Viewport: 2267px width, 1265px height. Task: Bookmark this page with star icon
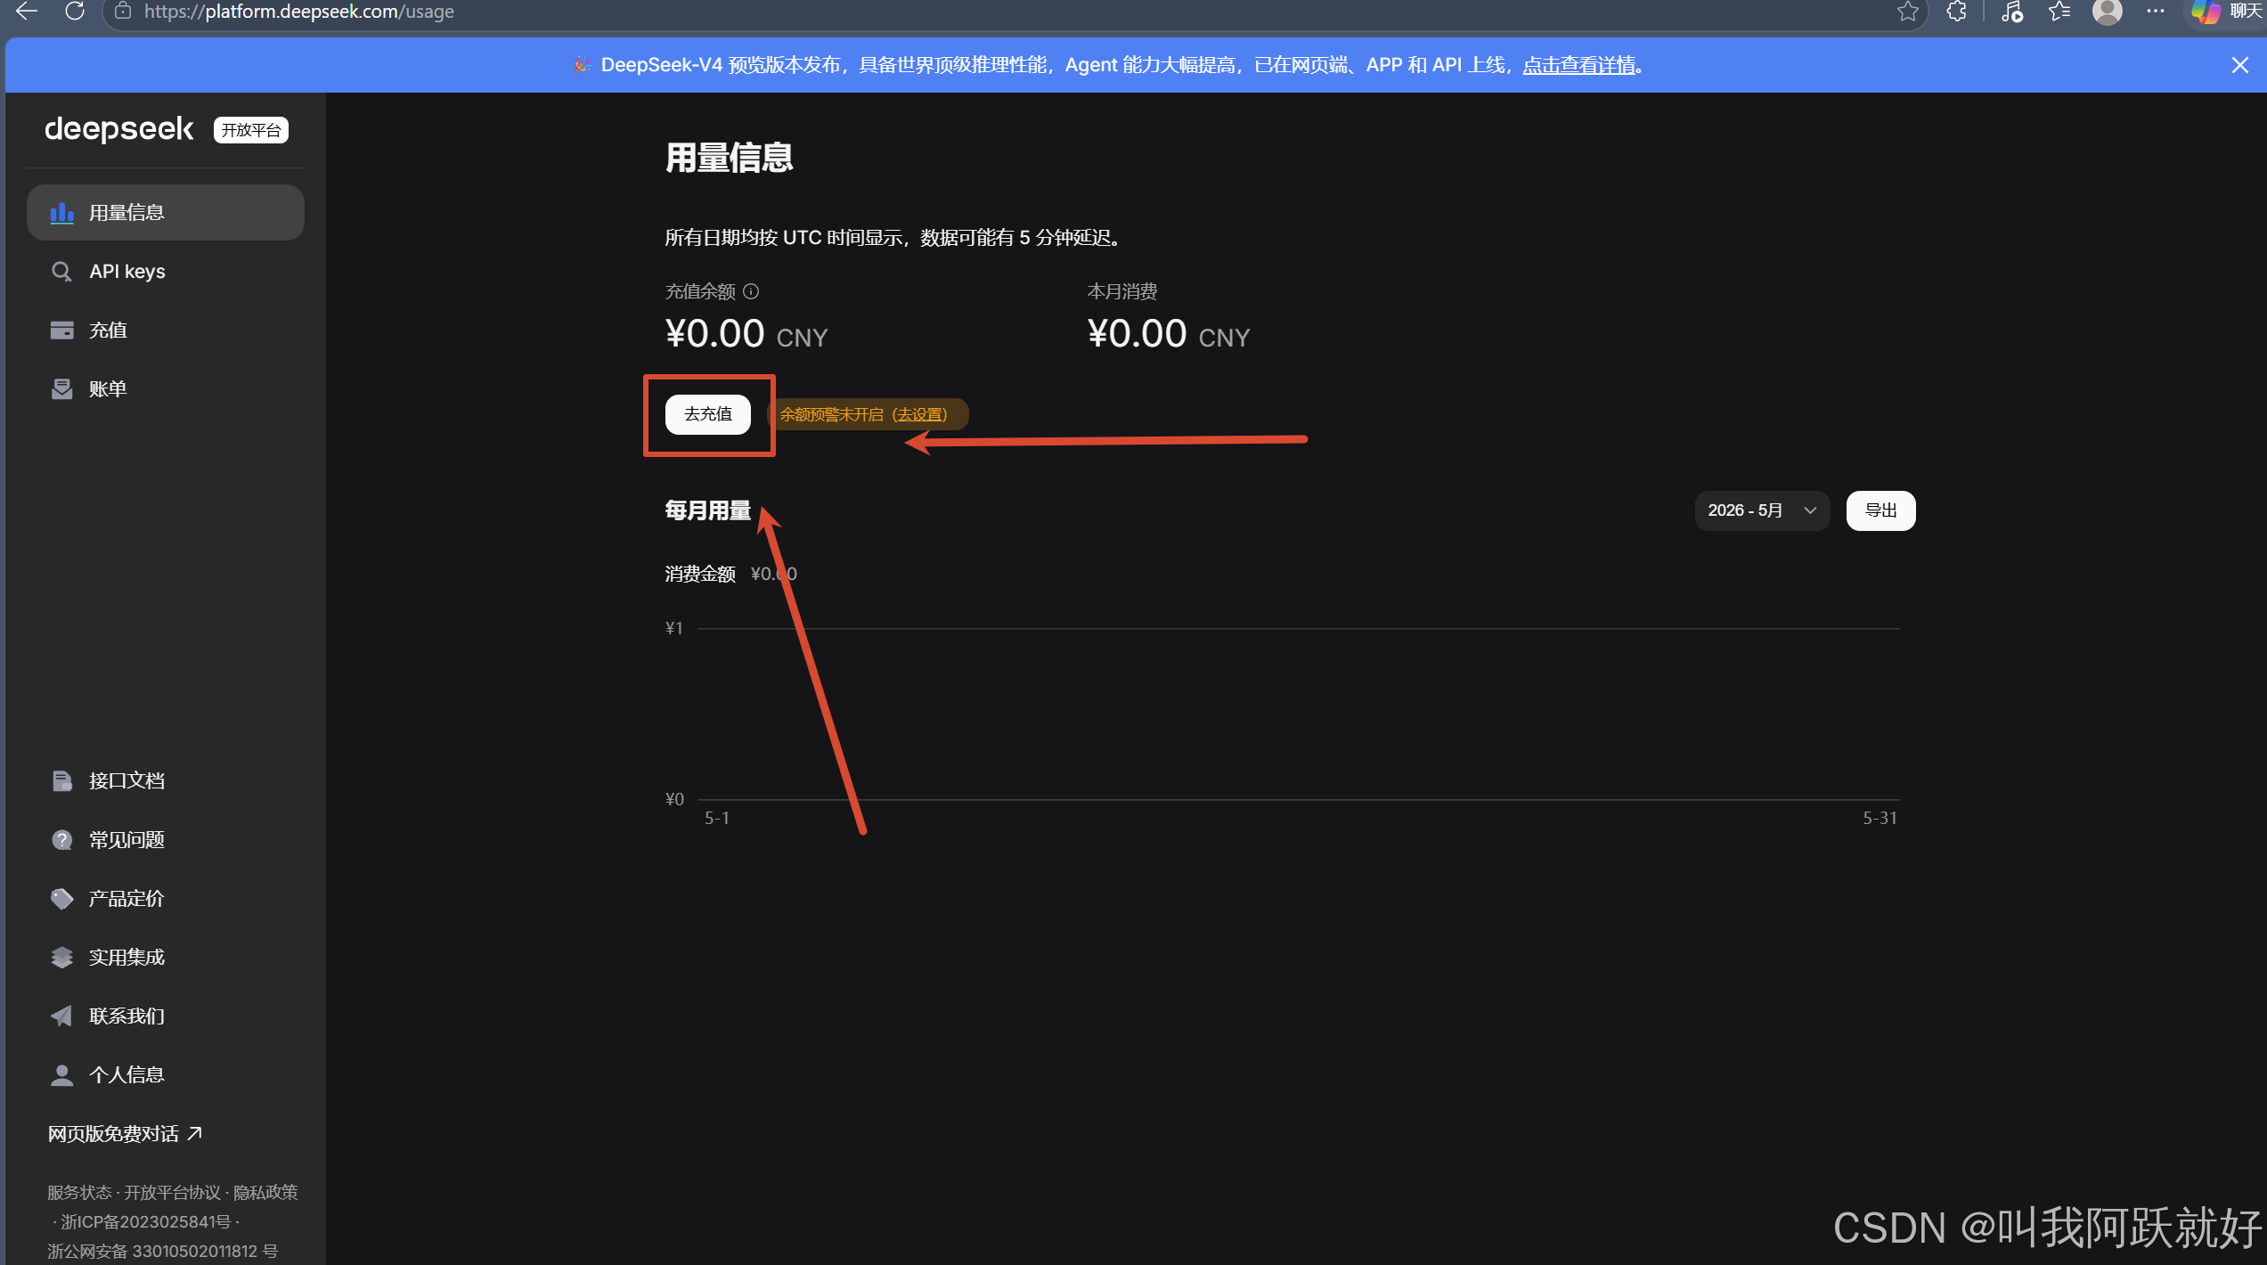tap(1907, 11)
